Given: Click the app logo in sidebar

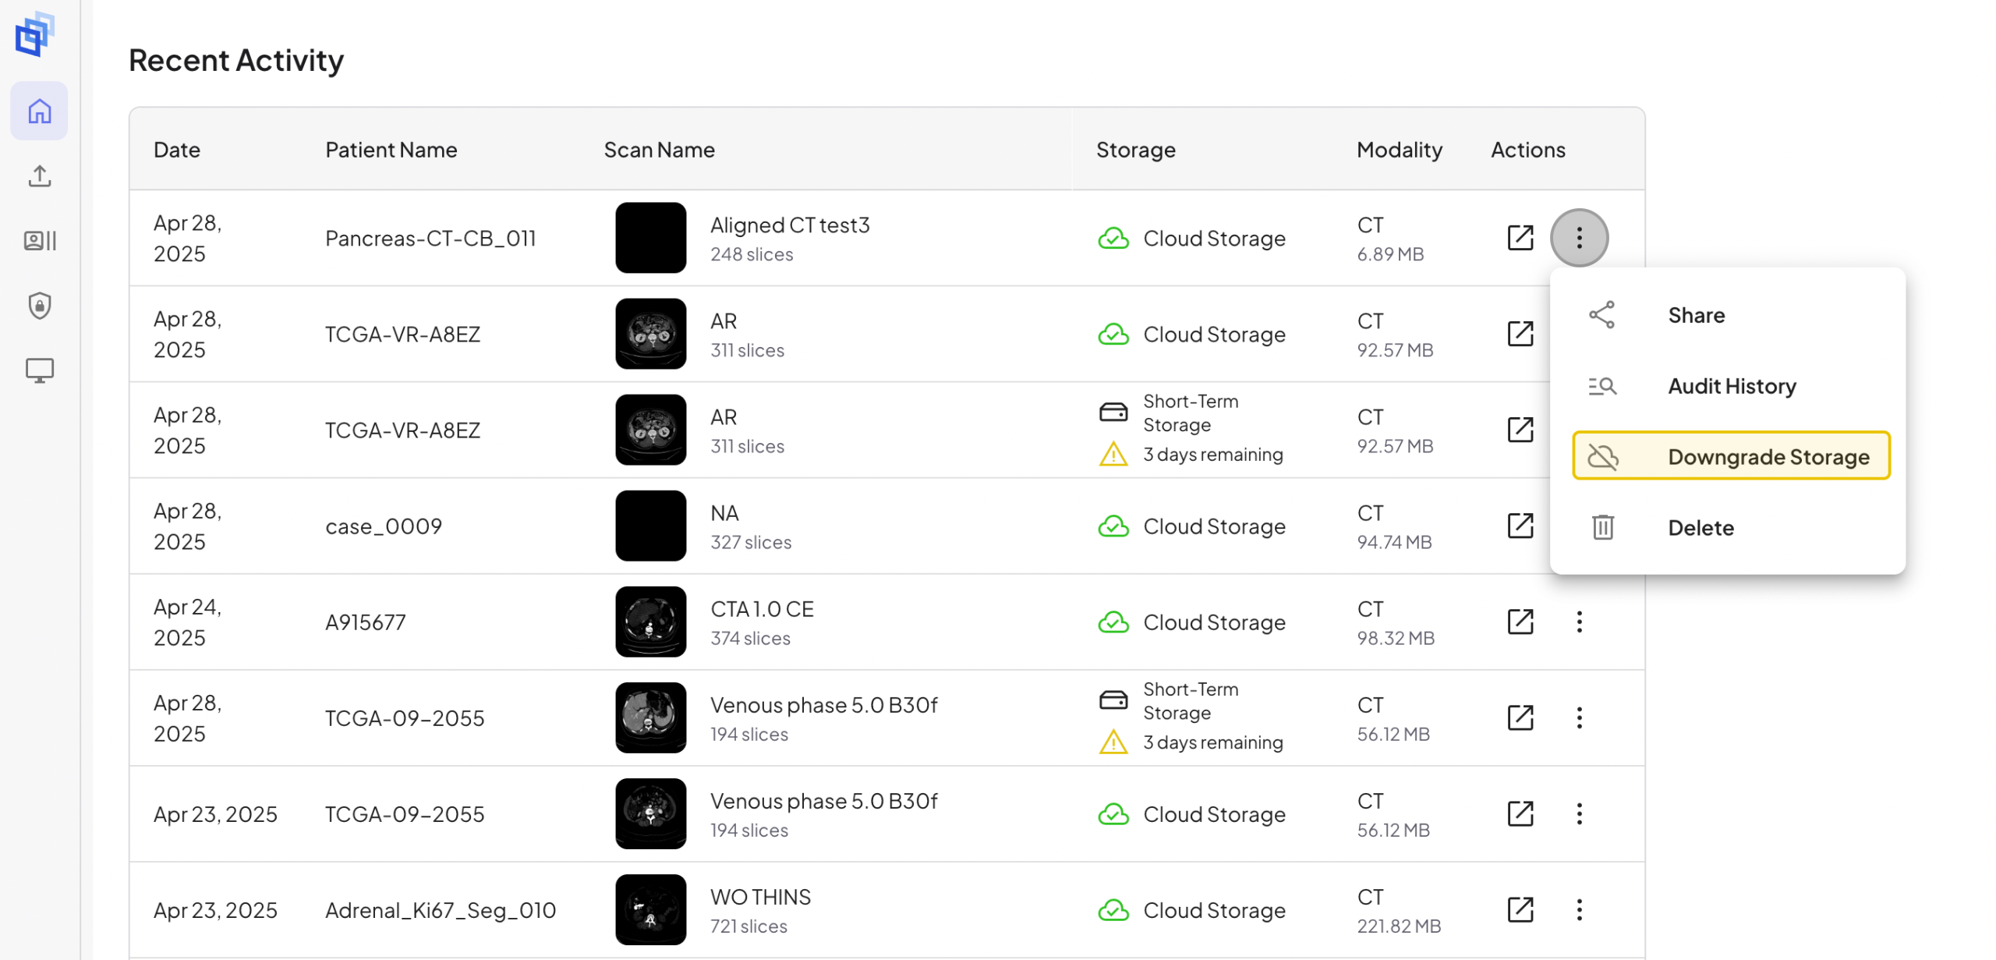Looking at the screenshot, I should click(34, 34).
